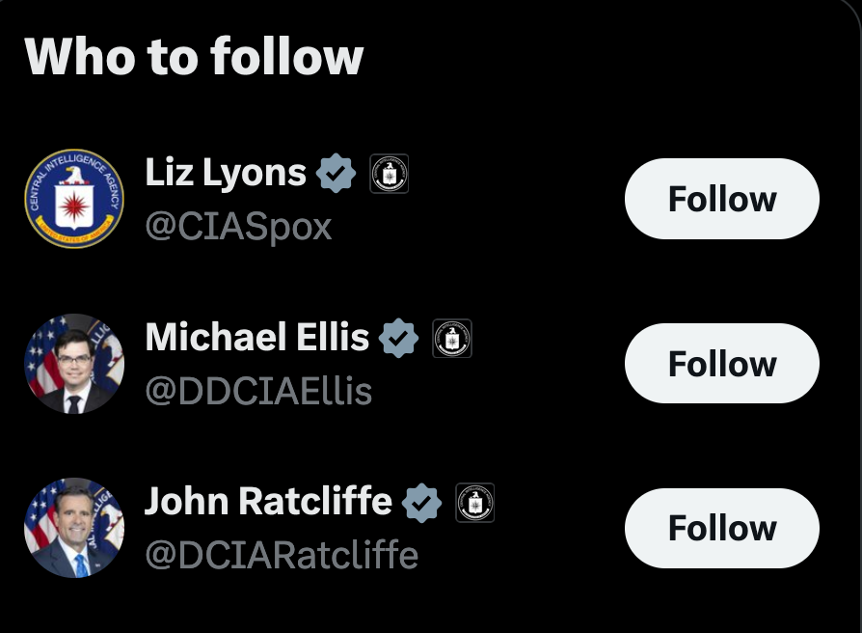Click the CIA affiliation badge beside Liz Lyons
This screenshot has height=633, width=862.
(390, 174)
